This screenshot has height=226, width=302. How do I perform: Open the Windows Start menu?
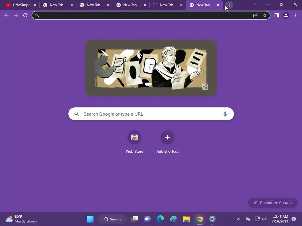(x=90, y=219)
